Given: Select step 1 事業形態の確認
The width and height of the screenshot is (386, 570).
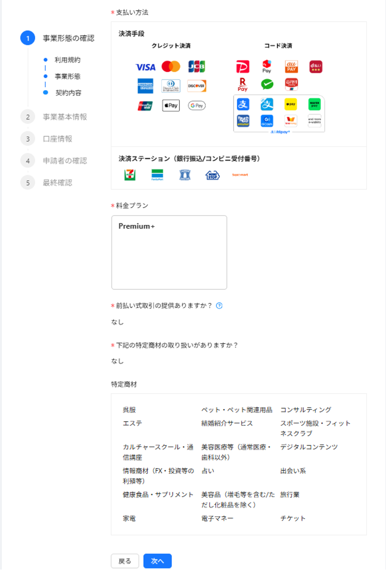Looking at the screenshot, I should click(x=58, y=38).
